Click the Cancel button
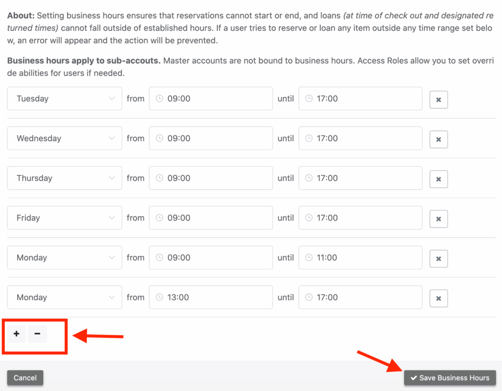 (x=25, y=378)
